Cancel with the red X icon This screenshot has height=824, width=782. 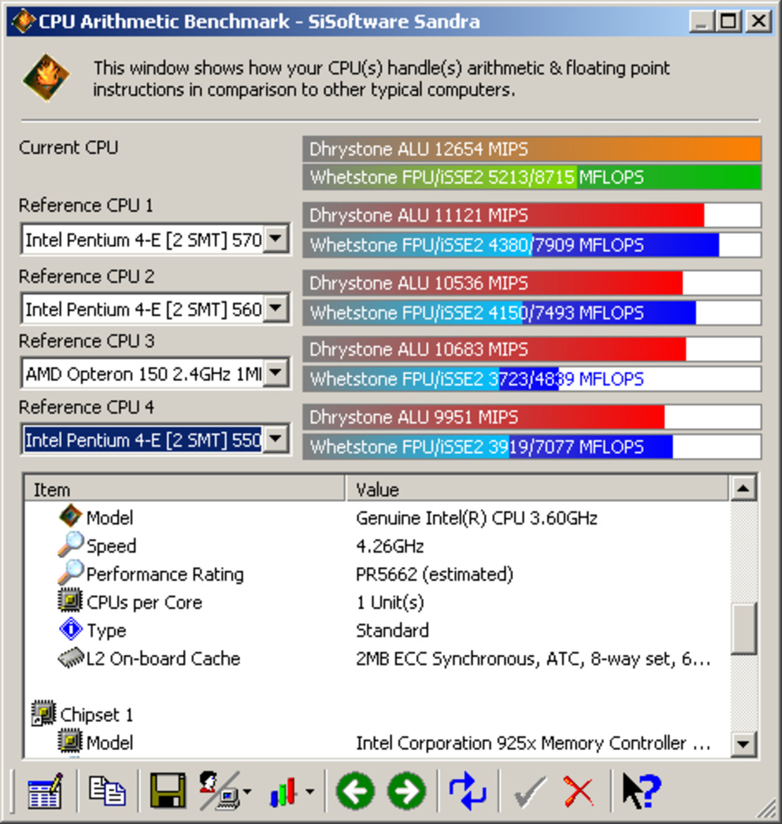click(579, 792)
